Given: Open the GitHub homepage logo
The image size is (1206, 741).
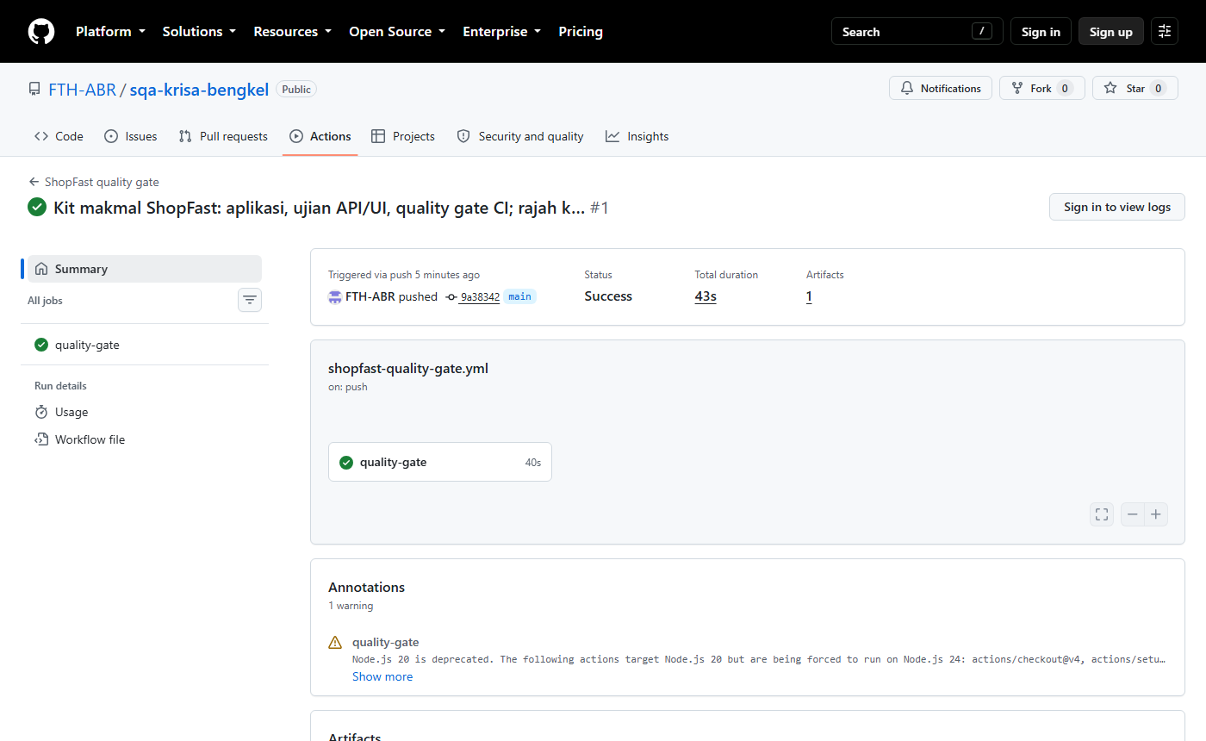Looking at the screenshot, I should point(41,32).
